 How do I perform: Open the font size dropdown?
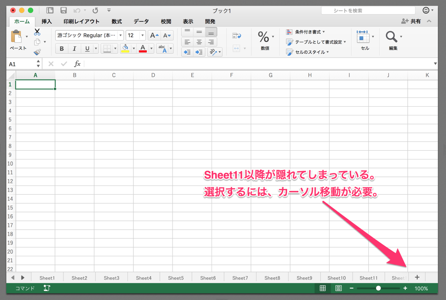(142, 35)
